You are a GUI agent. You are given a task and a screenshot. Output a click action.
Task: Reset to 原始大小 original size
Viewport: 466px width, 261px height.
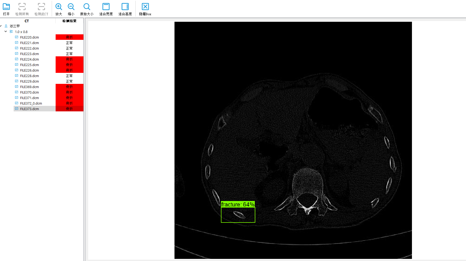coord(87,7)
